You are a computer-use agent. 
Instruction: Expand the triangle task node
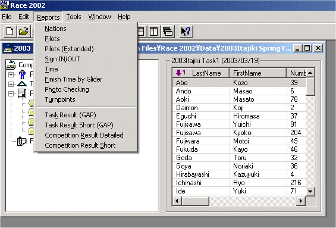click(11, 84)
